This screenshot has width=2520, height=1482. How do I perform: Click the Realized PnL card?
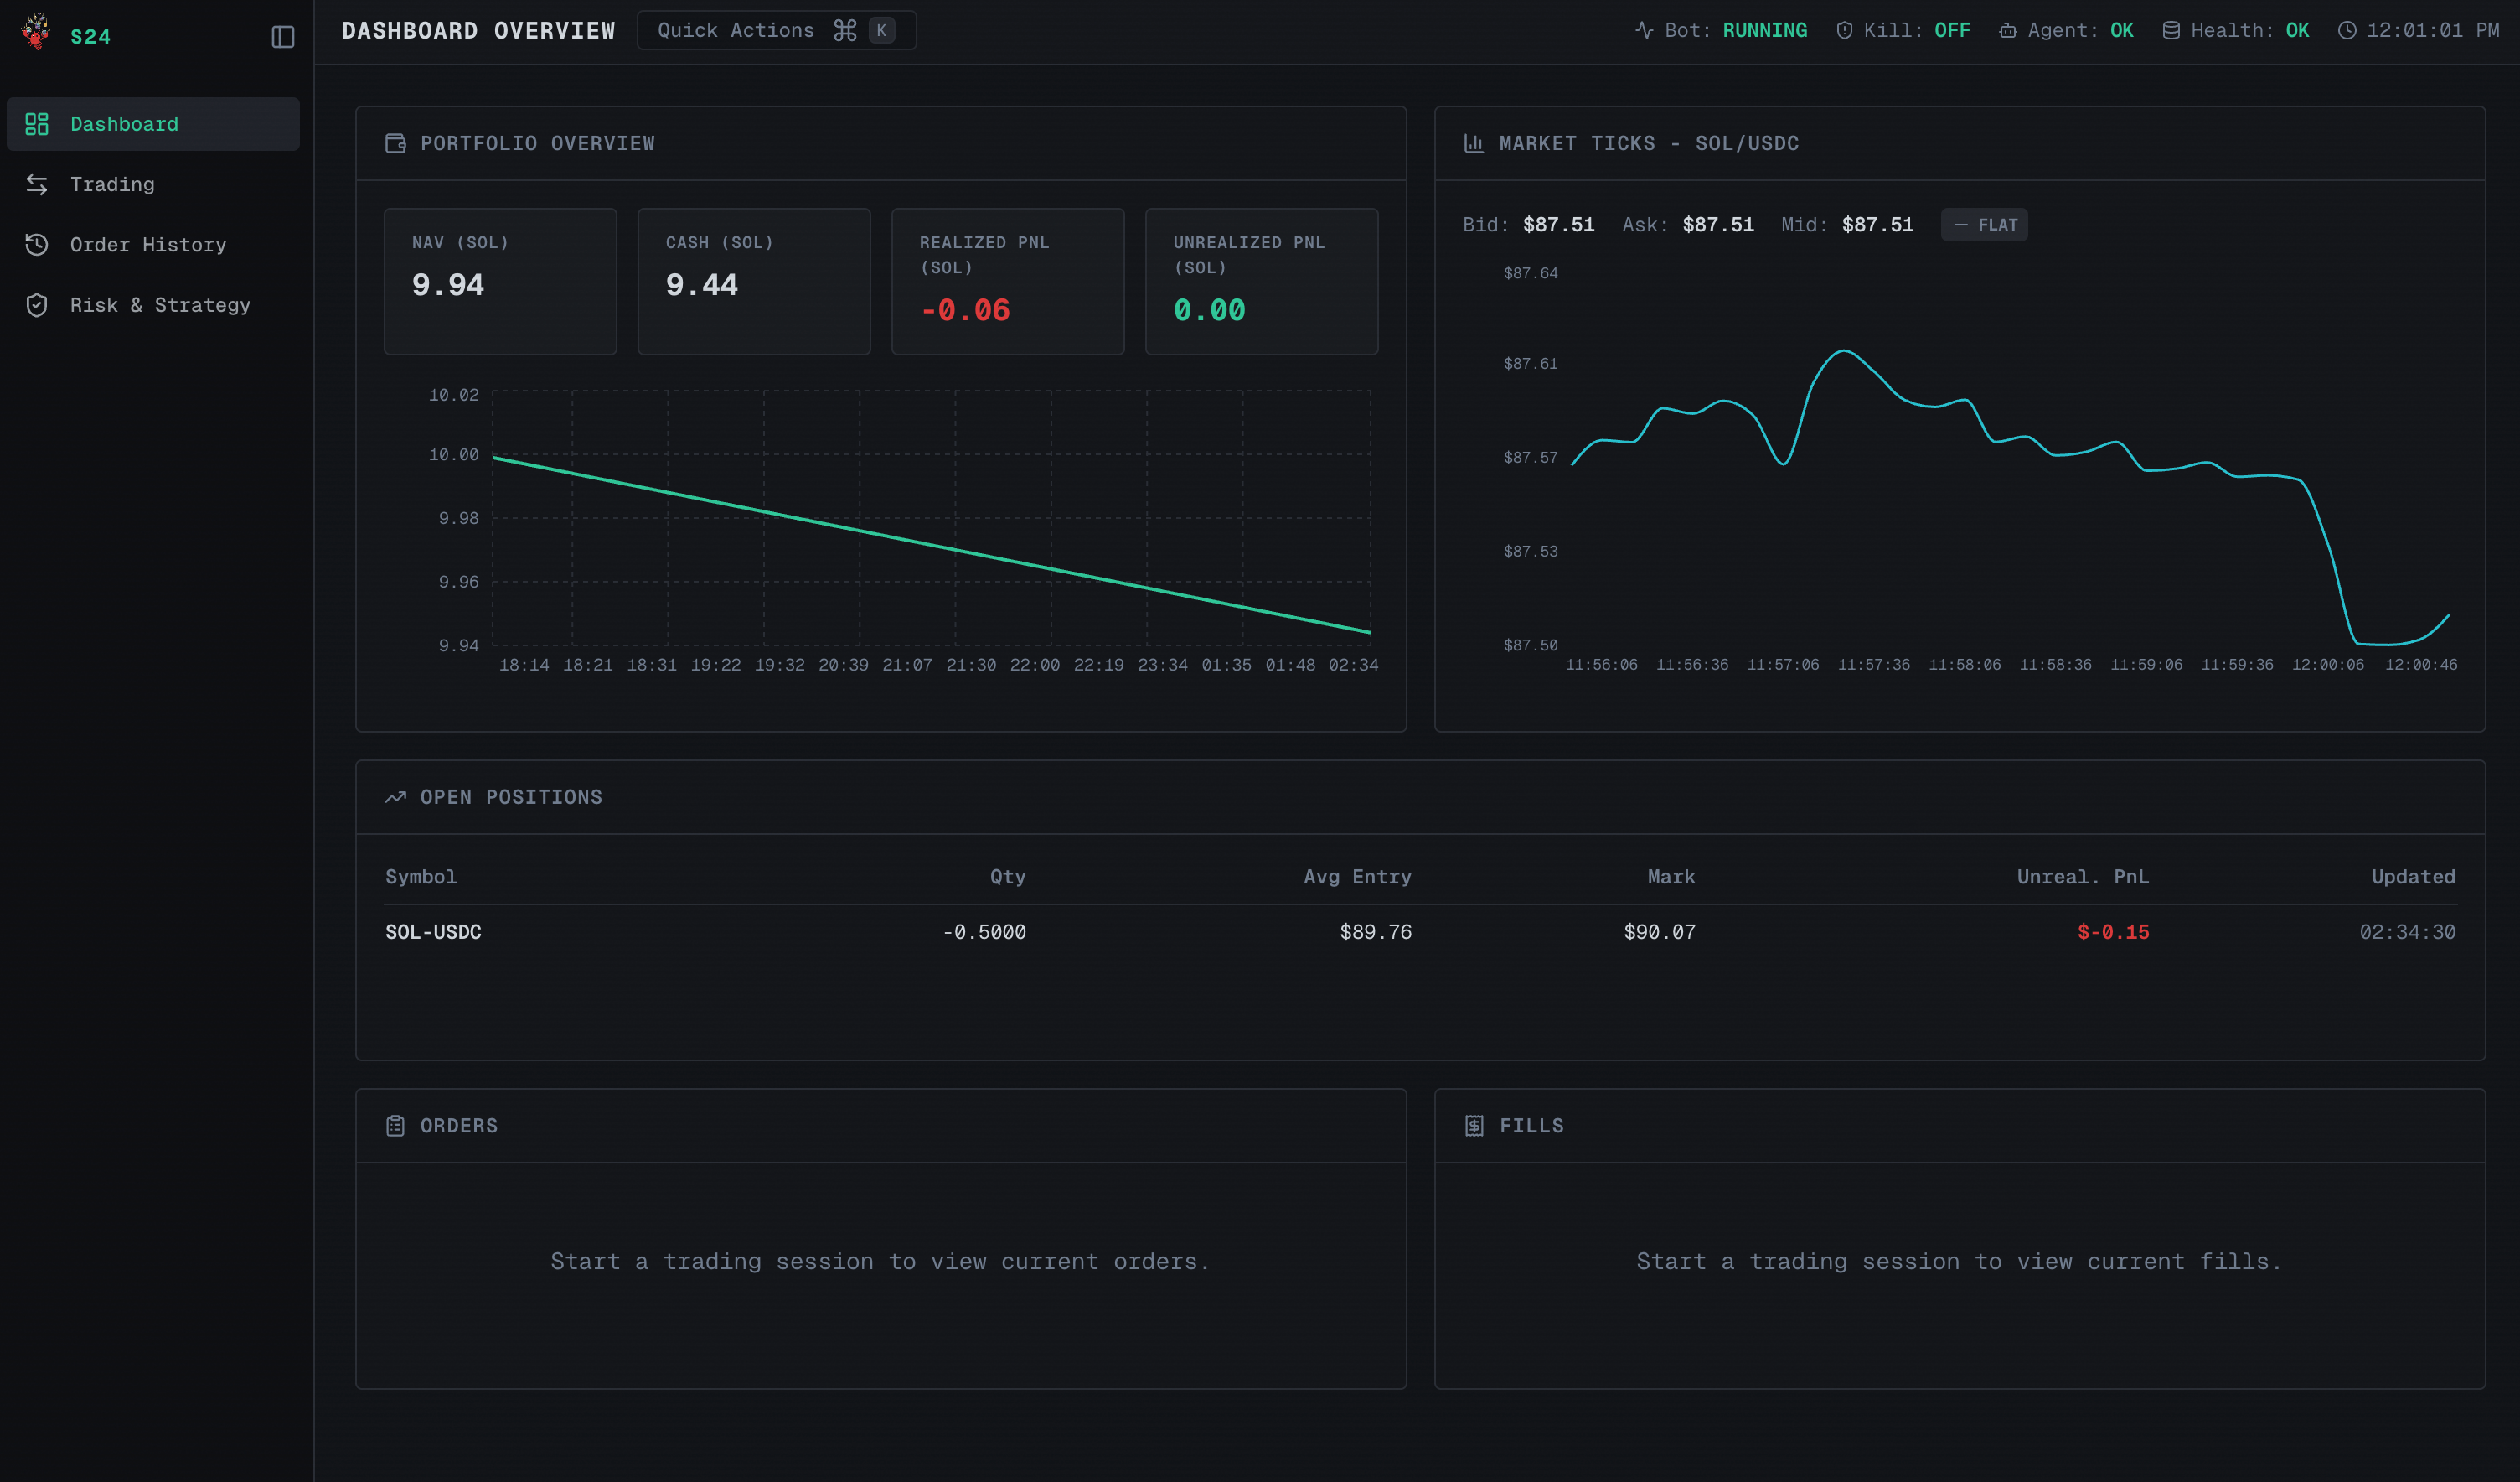(x=1007, y=281)
